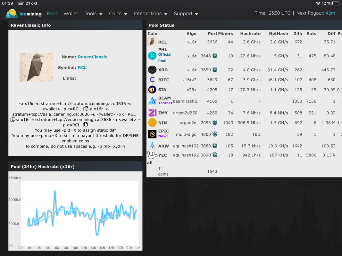Click the XRD coin icon

(x=152, y=70)
